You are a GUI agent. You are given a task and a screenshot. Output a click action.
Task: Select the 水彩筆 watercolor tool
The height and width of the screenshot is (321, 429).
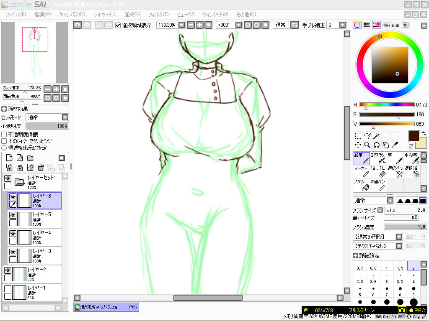(412, 158)
